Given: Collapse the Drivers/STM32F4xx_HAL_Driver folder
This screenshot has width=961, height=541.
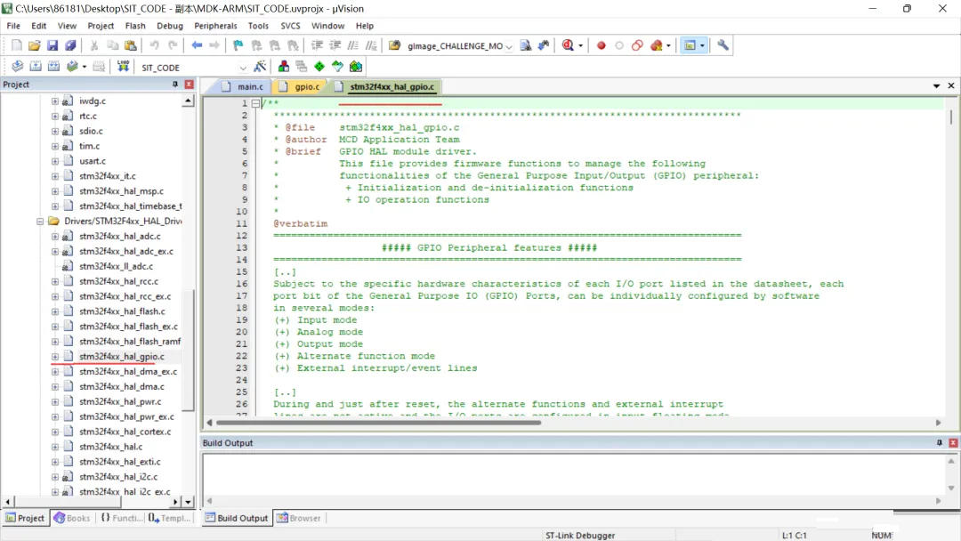Looking at the screenshot, I should click(x=41, y=222).
